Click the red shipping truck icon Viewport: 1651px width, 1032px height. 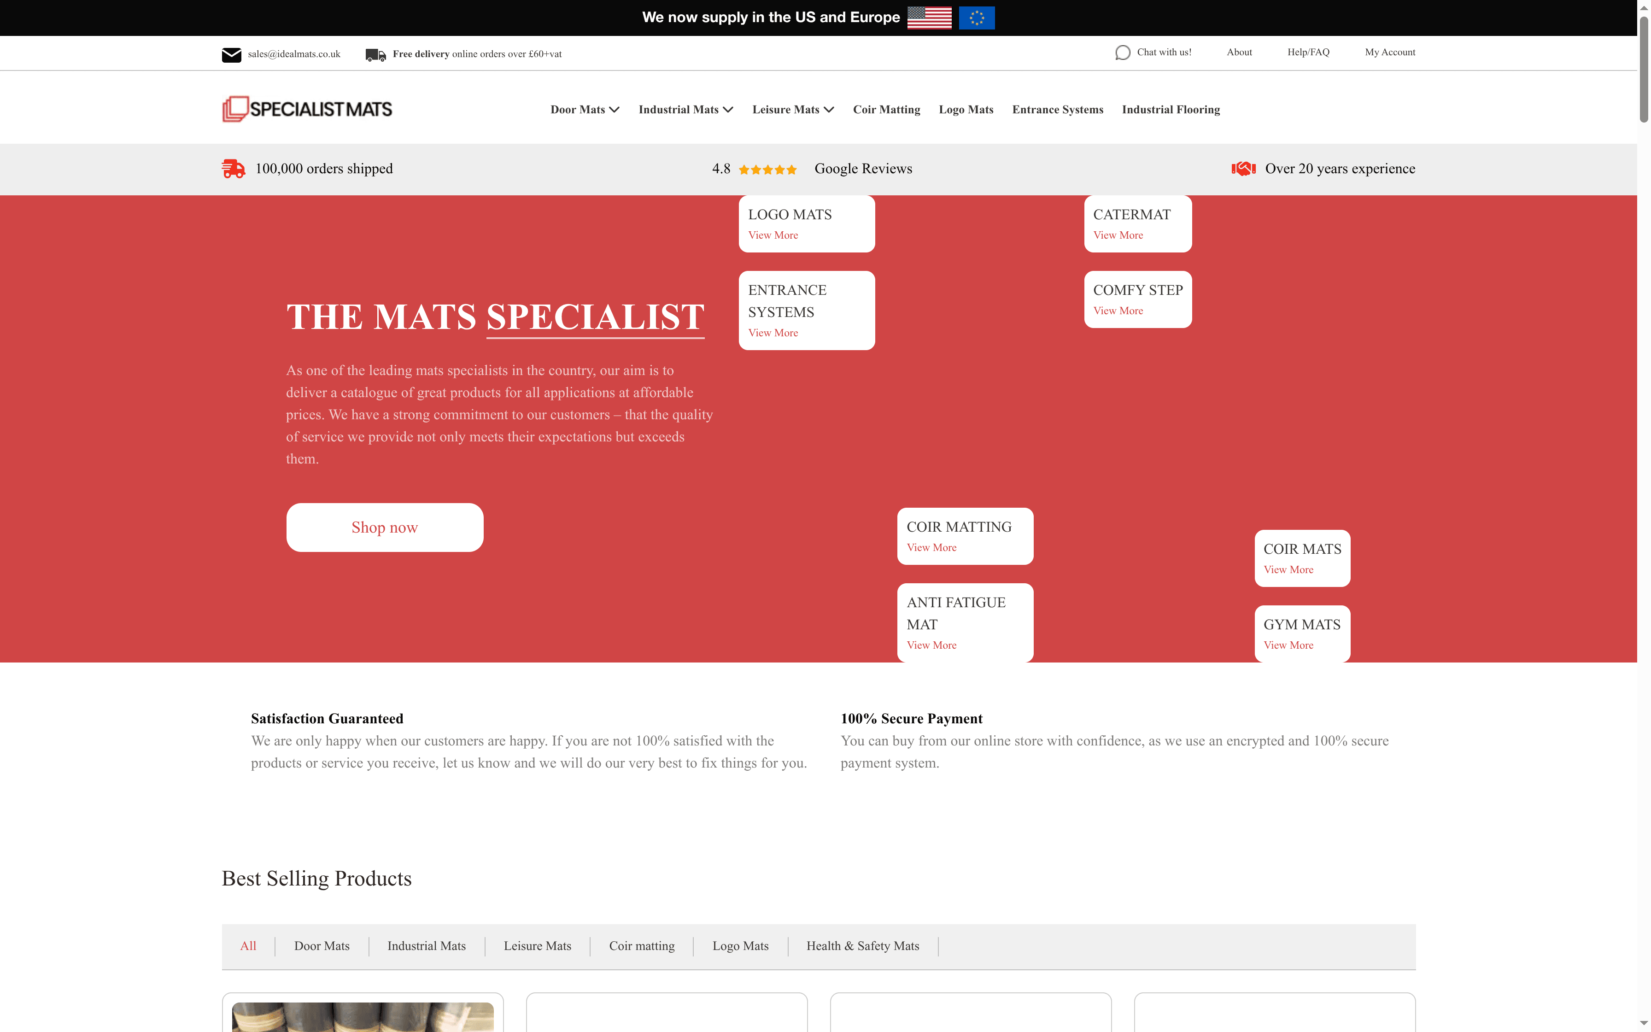(233, 169)
